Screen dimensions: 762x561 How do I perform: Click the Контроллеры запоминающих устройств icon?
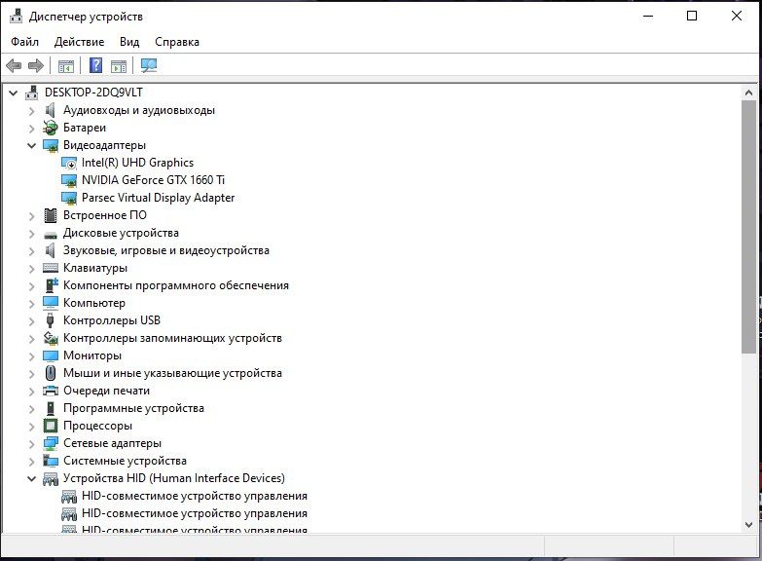[51, 338]
